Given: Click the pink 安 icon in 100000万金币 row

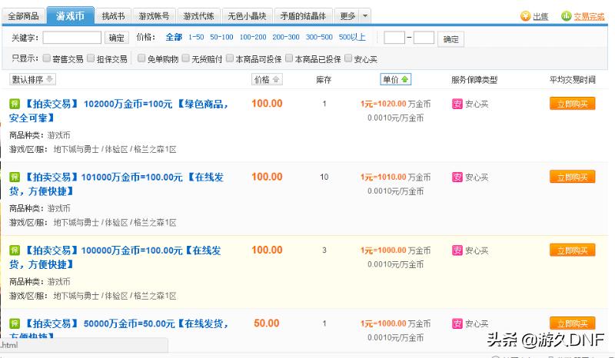Looking at the screenshot, I should click(x=457, y=250).
